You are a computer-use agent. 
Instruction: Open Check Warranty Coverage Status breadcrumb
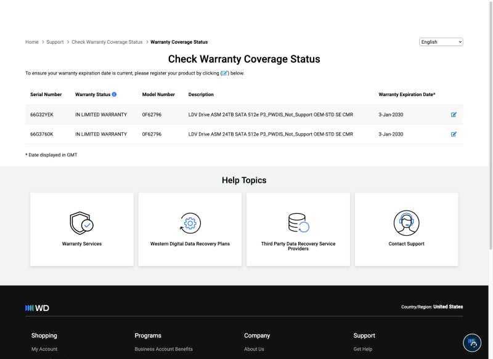(107, 42)
